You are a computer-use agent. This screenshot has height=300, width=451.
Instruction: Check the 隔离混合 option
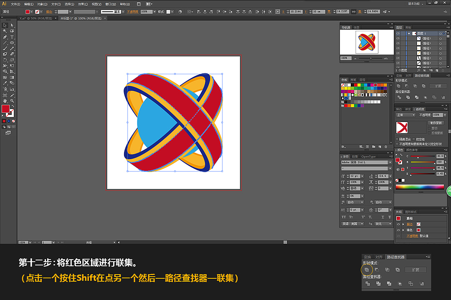coord(397,139)
